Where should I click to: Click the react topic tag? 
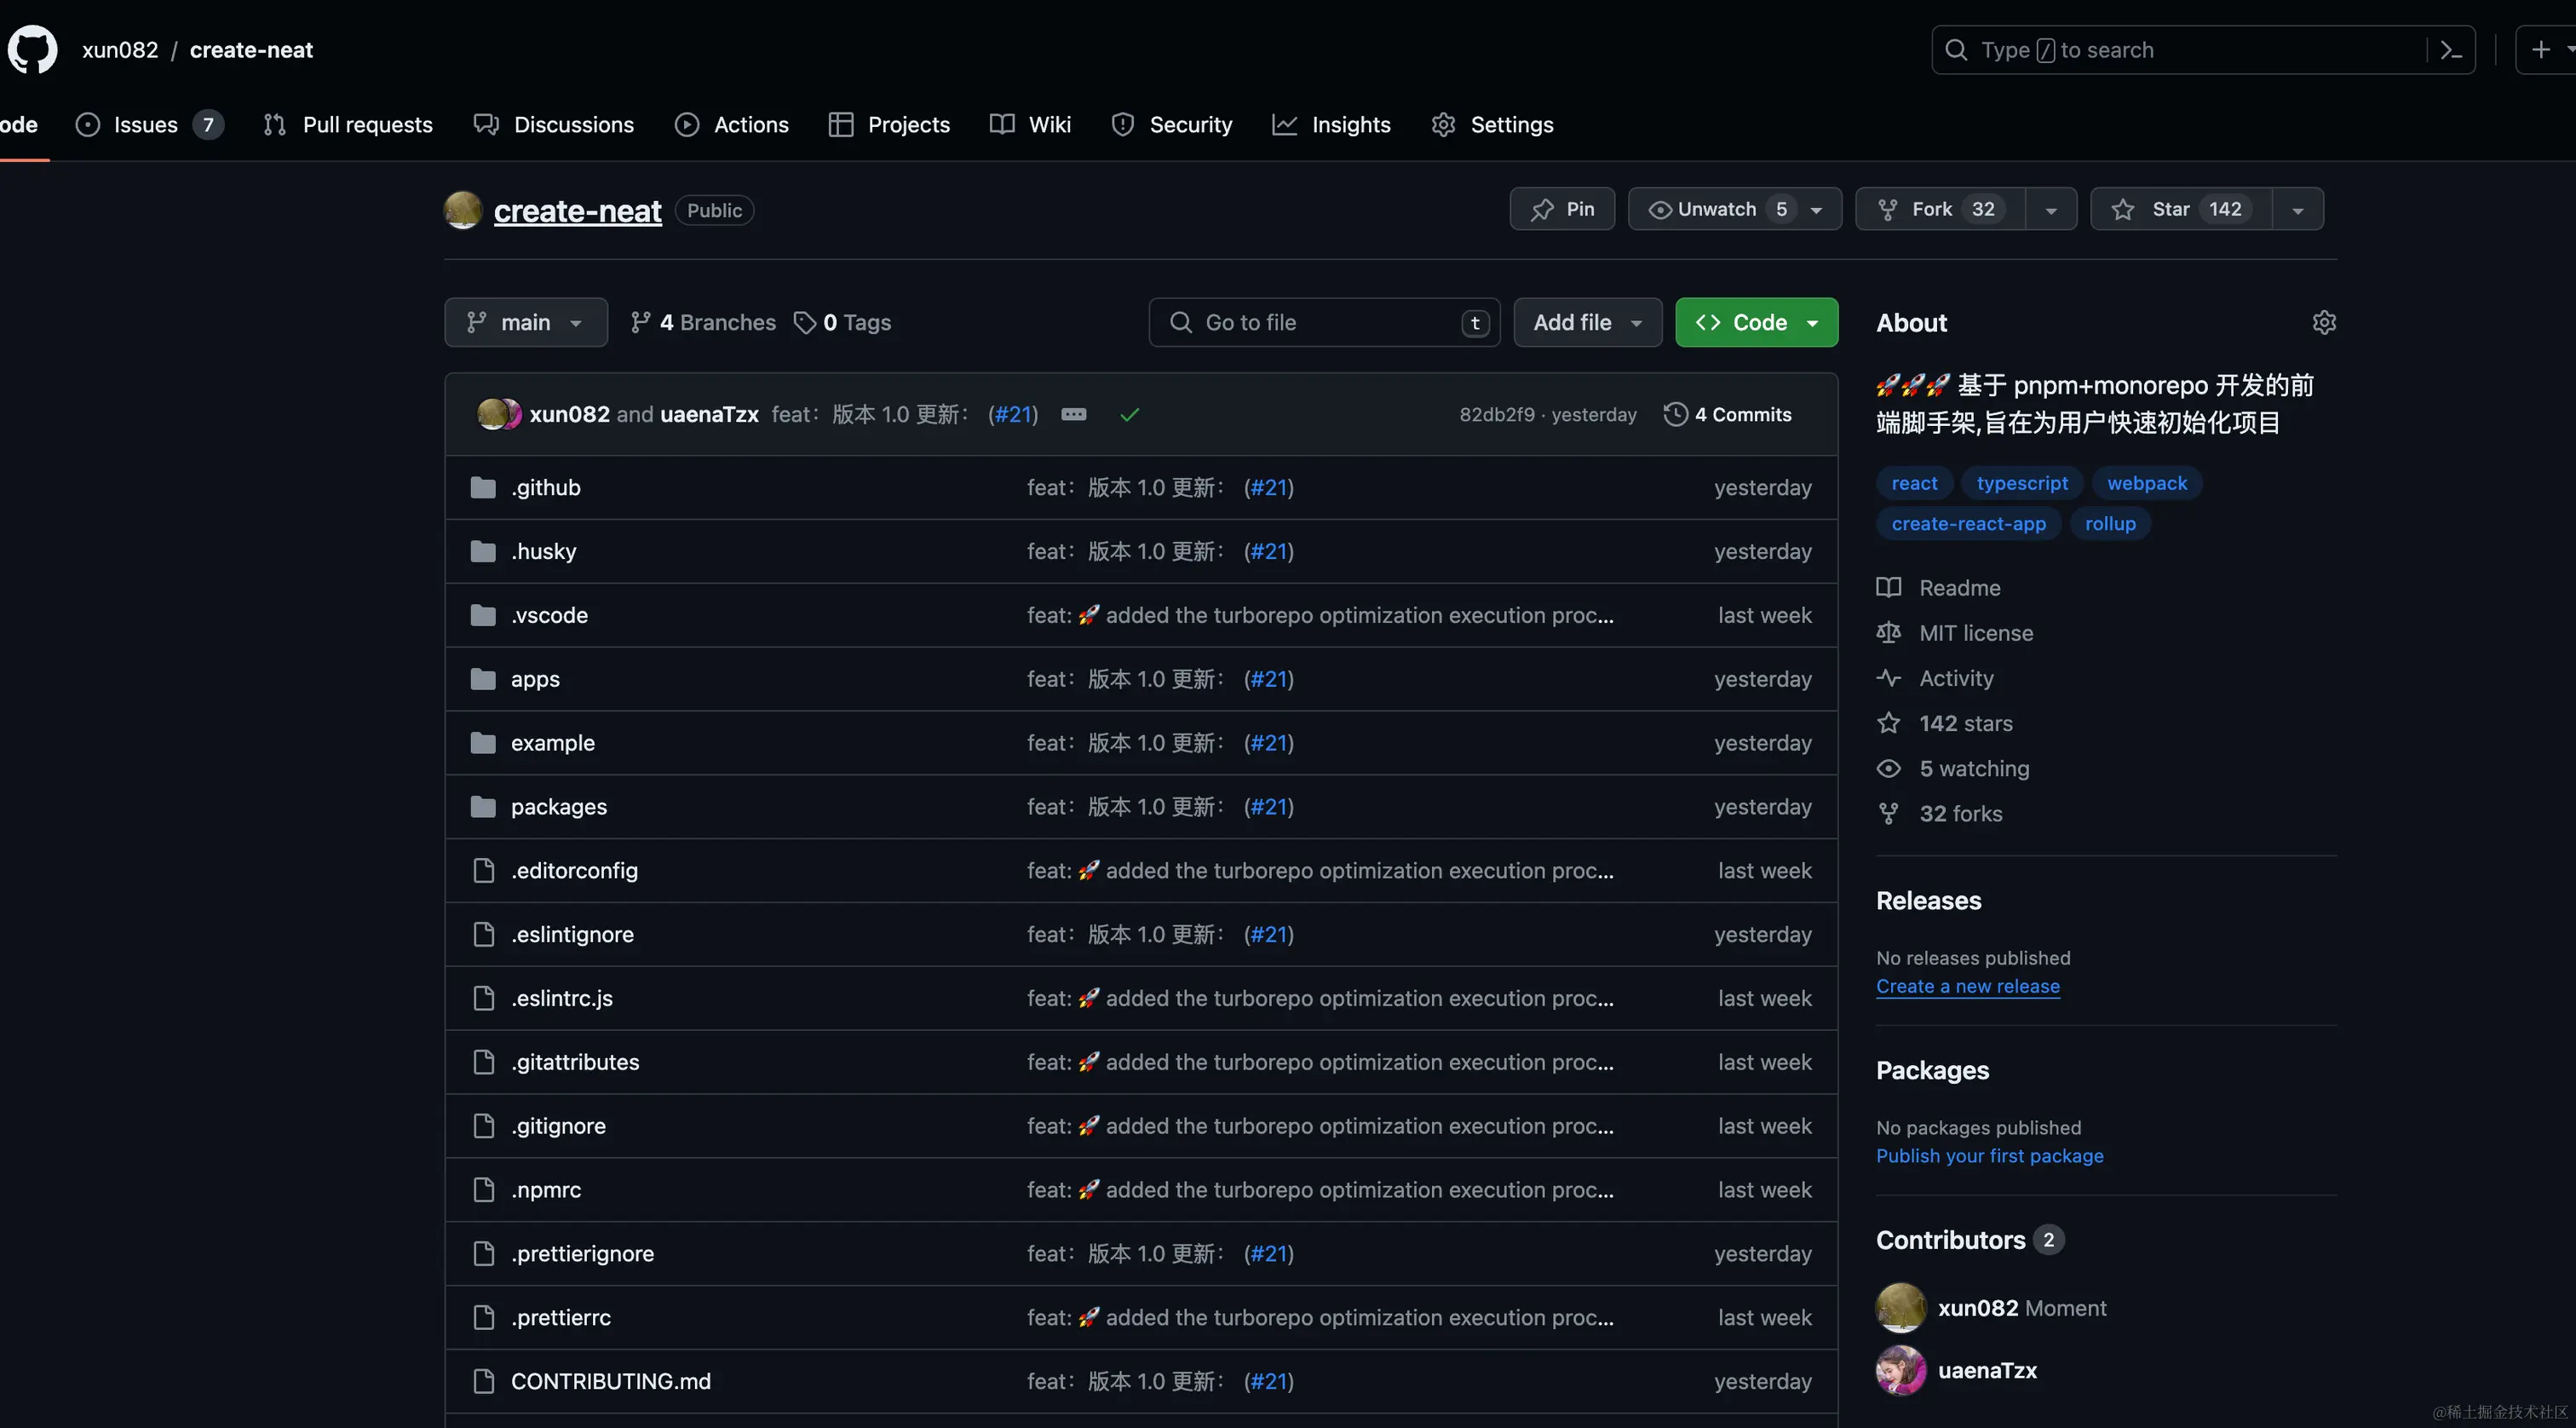pos(1914,483)
